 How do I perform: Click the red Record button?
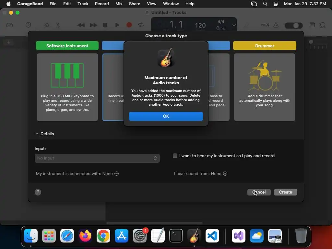coord(129,25)
